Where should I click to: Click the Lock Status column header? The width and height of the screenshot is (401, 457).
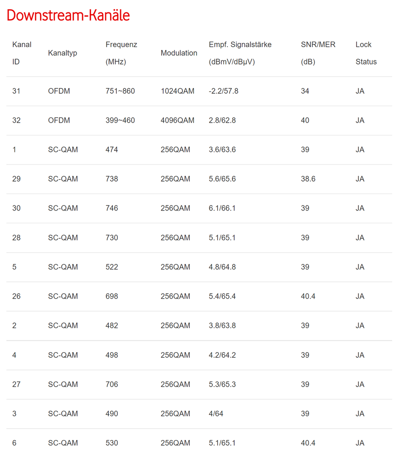(x=366, y=53)
